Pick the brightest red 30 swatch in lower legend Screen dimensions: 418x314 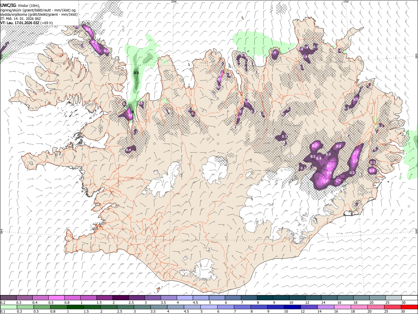(409, 307)
